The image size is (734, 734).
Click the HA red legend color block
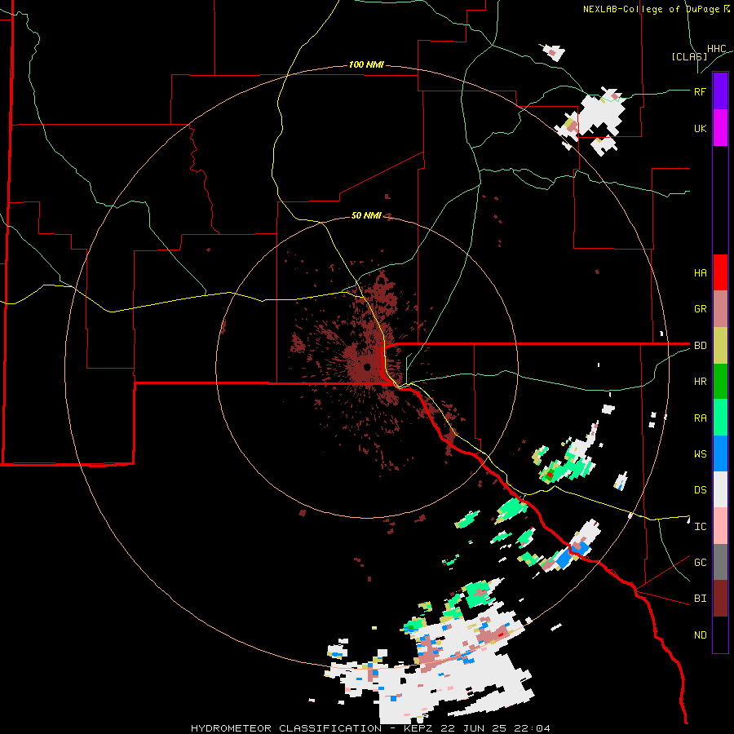click(720, 272)
